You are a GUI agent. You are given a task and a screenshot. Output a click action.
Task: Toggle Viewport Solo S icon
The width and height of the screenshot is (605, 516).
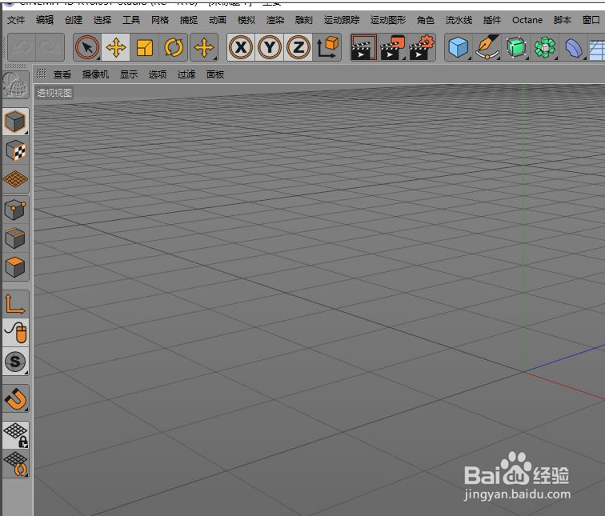click(15, 362)
